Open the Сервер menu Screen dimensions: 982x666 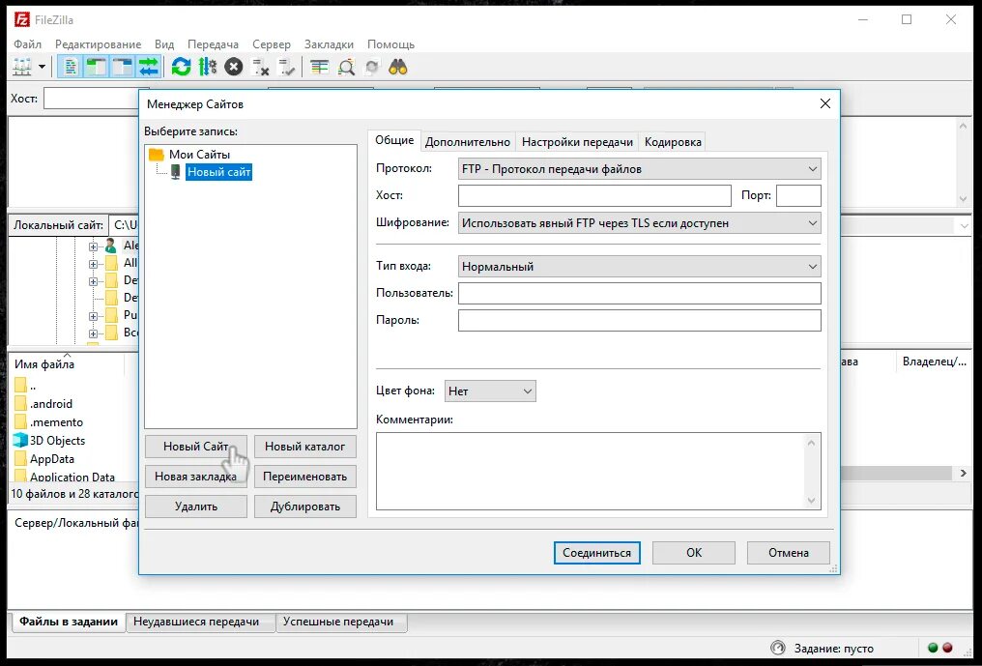pyautogui.click(x=272, y=44)
